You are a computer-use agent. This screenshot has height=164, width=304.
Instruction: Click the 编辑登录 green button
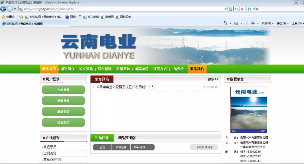click(63, 112)
